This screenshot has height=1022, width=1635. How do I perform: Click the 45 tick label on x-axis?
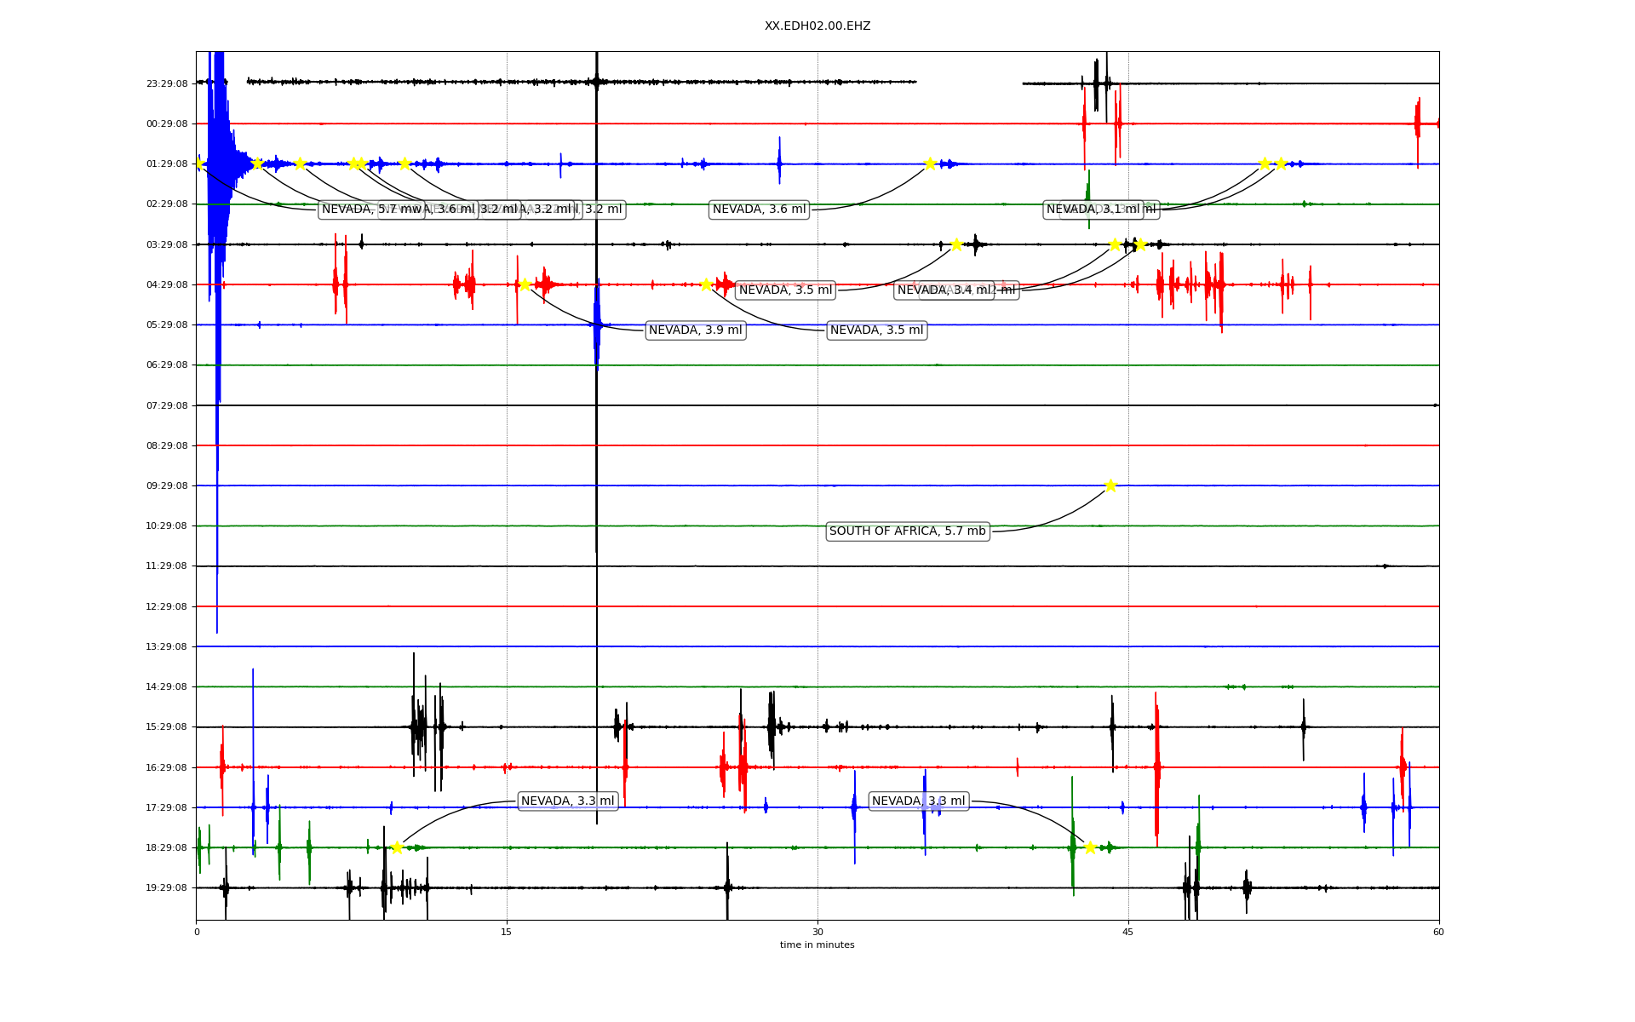1127,932
